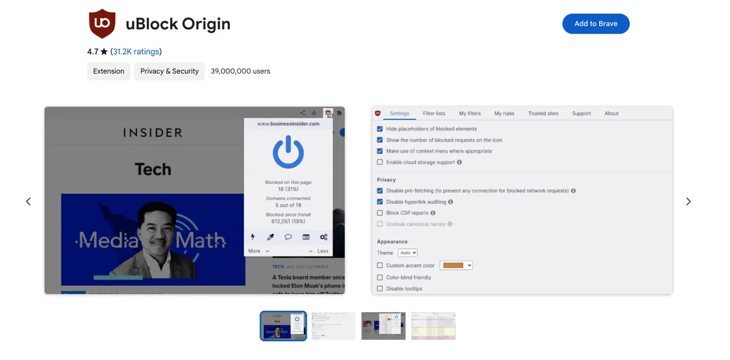The image size is (730, 360).
Task: Click the Add to Brave button
Action: click(596, 24)
